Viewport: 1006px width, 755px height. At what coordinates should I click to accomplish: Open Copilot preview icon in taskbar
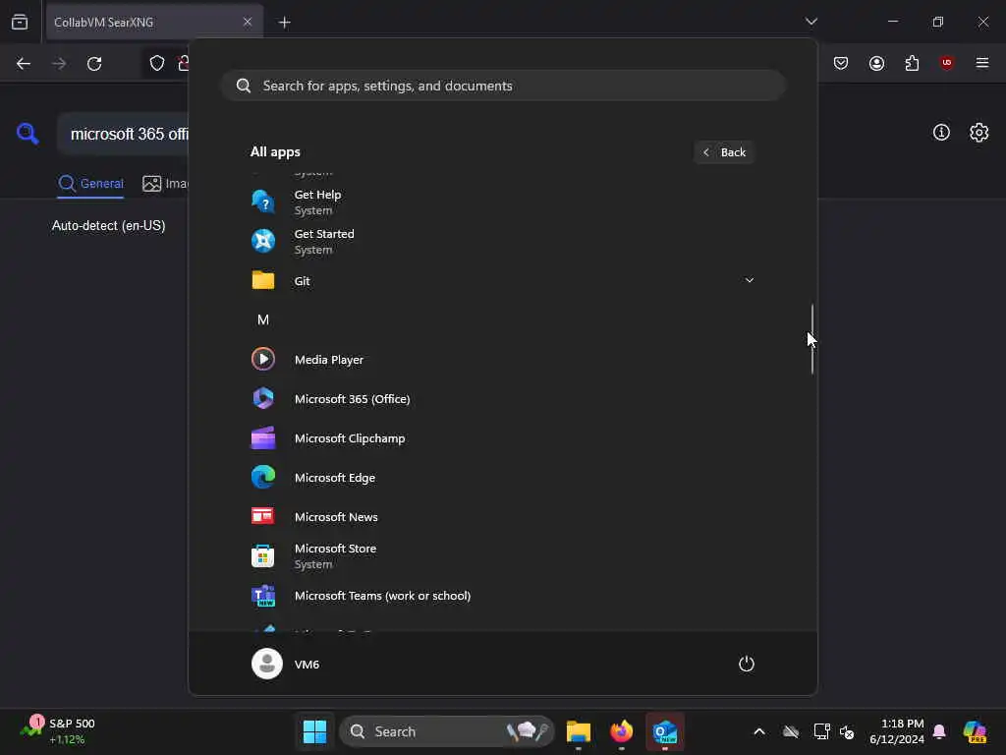tap(975, 731)
